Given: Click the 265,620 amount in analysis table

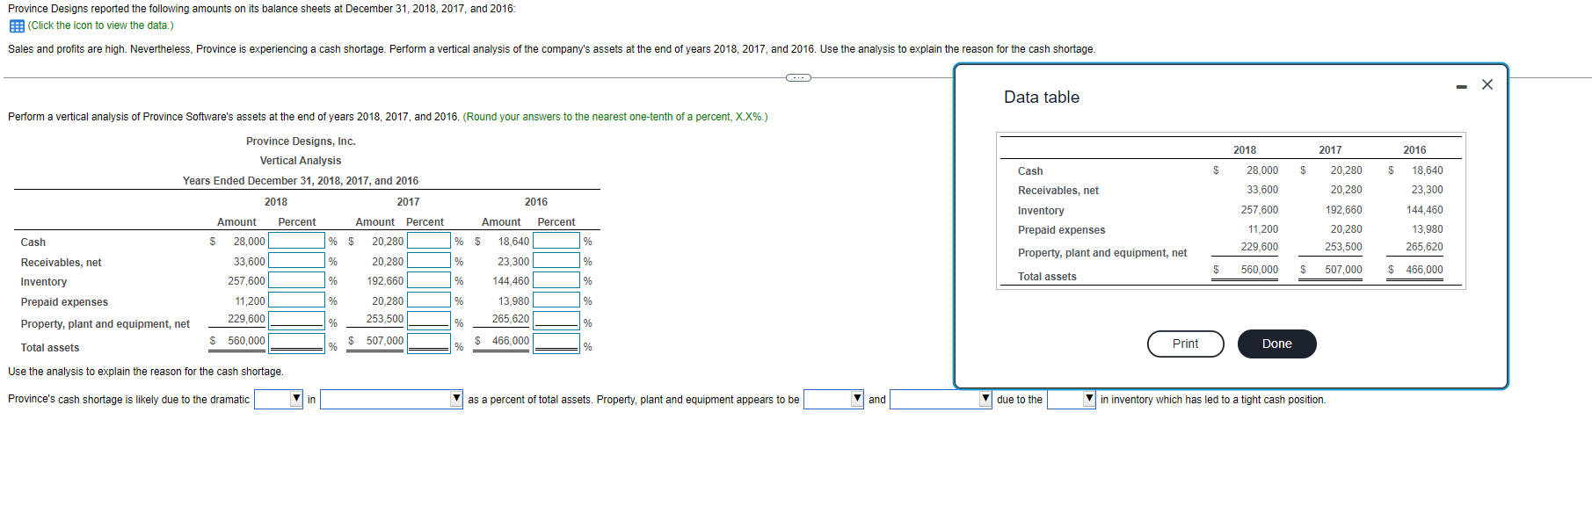Looking at the screenshot, I should (511, 319).
